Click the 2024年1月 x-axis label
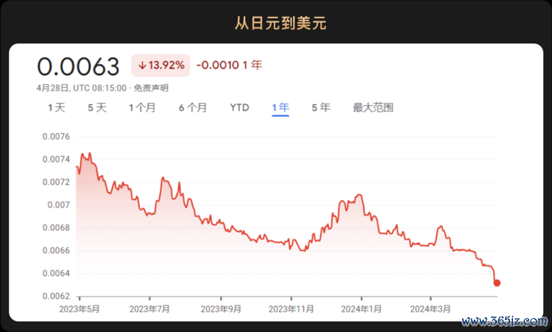 (x=363, y=308)
